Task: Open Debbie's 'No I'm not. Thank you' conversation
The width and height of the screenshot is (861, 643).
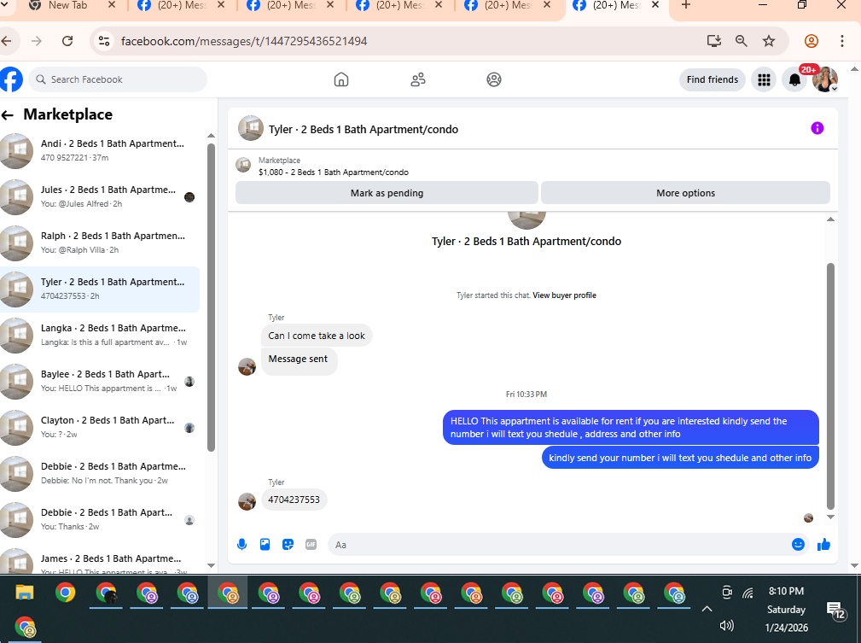Action: click(x=99, y=473)
